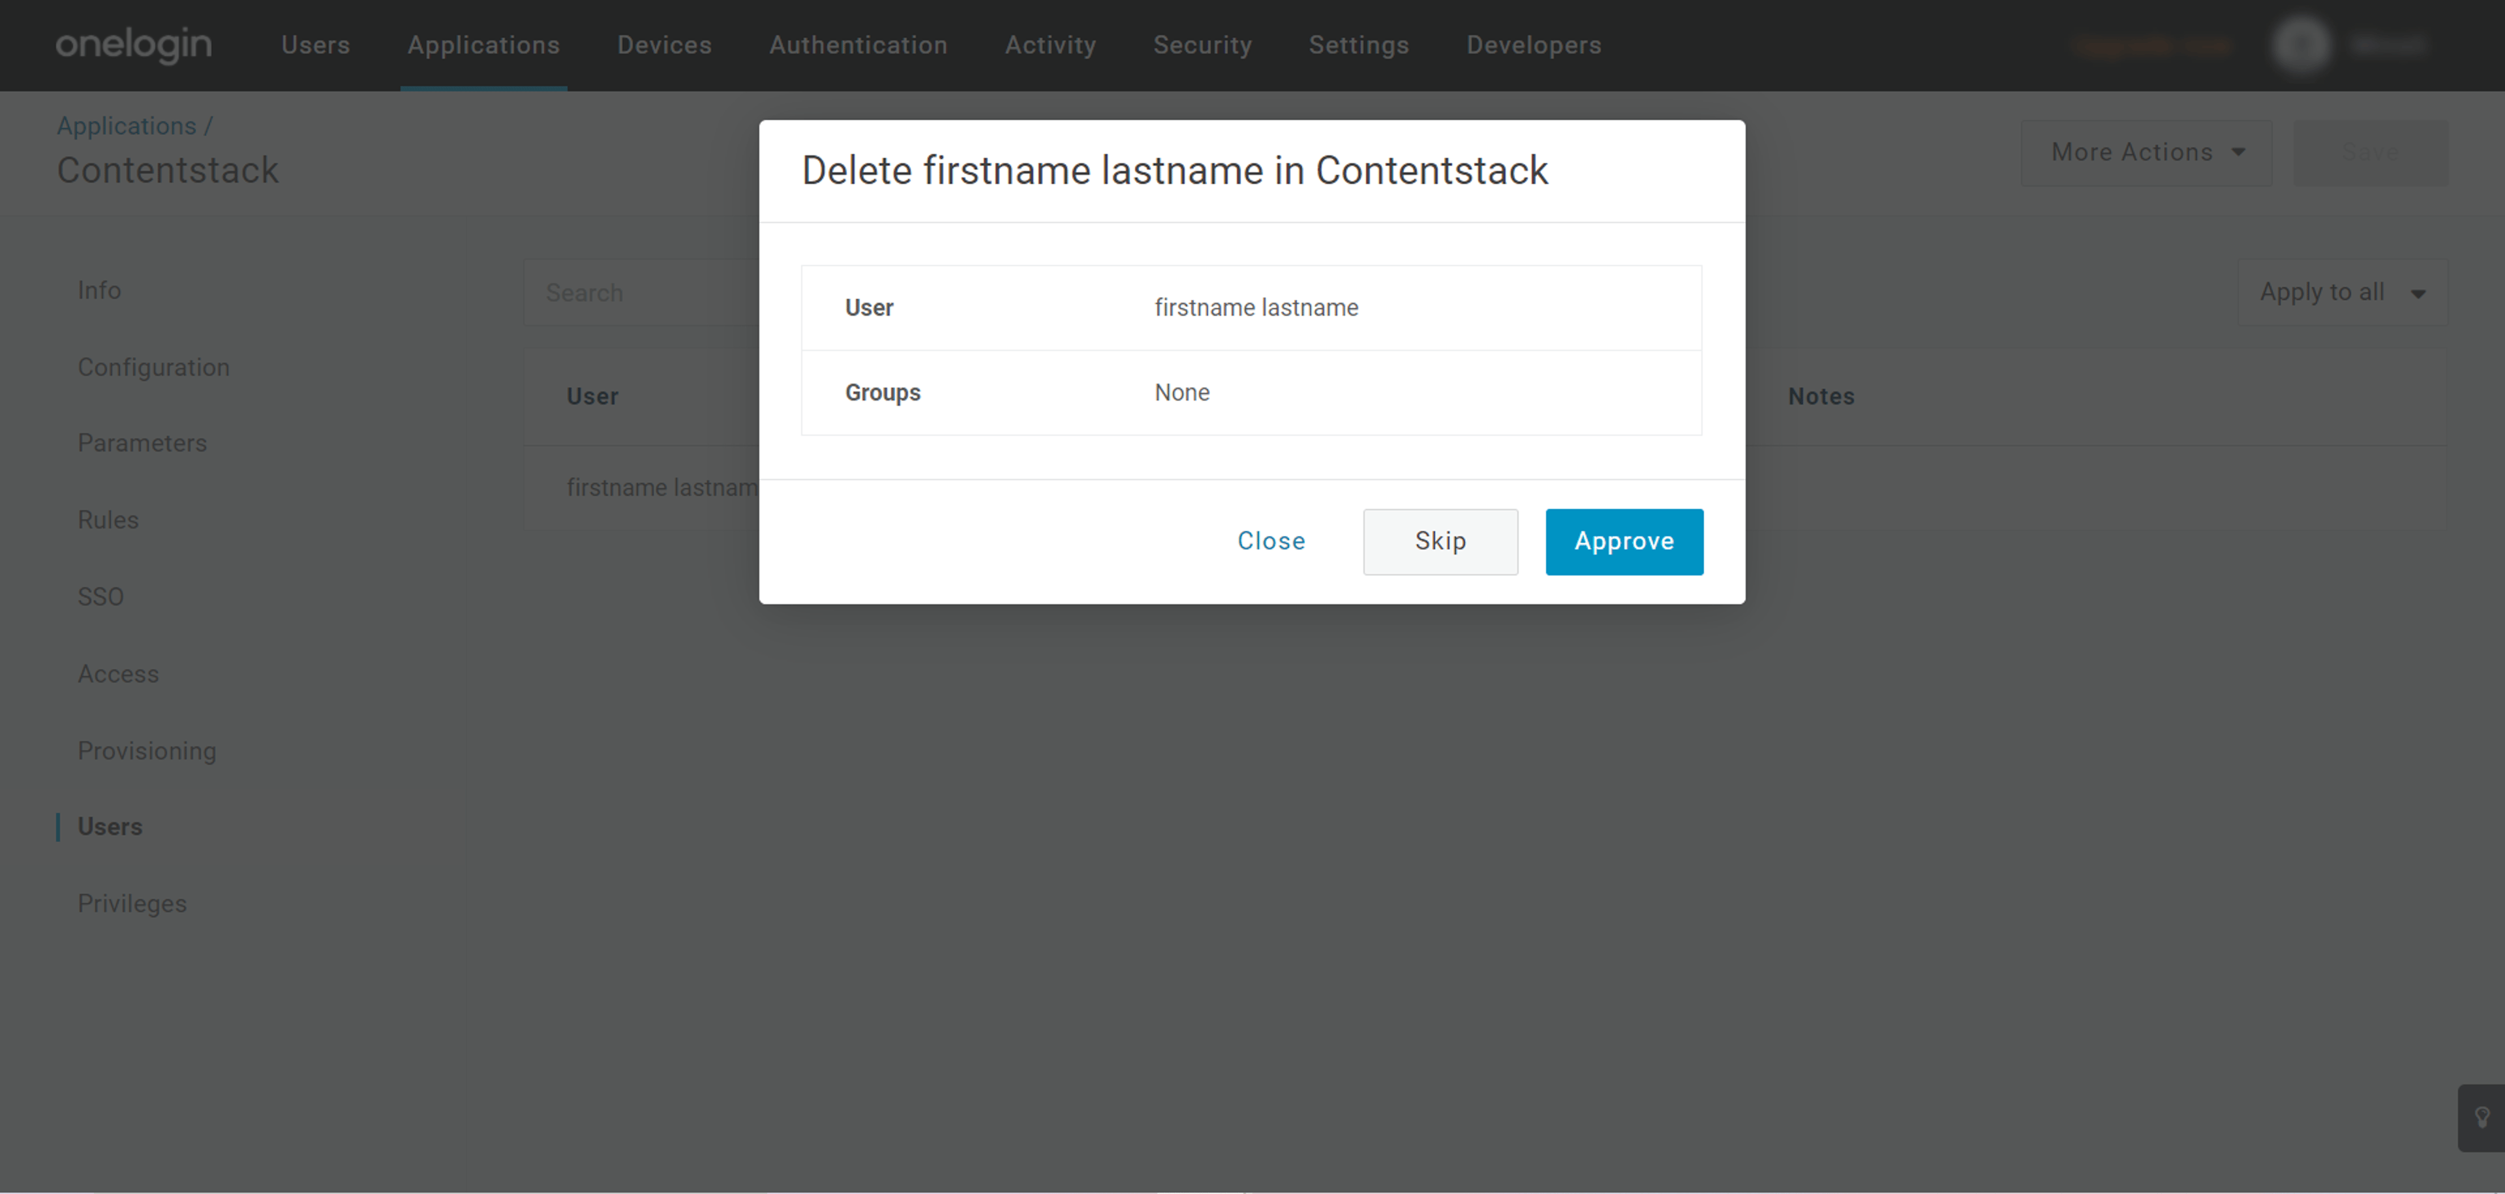Go to the Developers menu
The image size is (2505, 1194).
pyautogui.click(x=1534, y=45)
